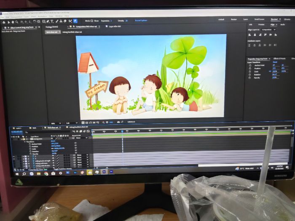Viewport: 295px width, 221px height.
Task: Open the Footage (none) tab
Action: (x=52, y=27)
